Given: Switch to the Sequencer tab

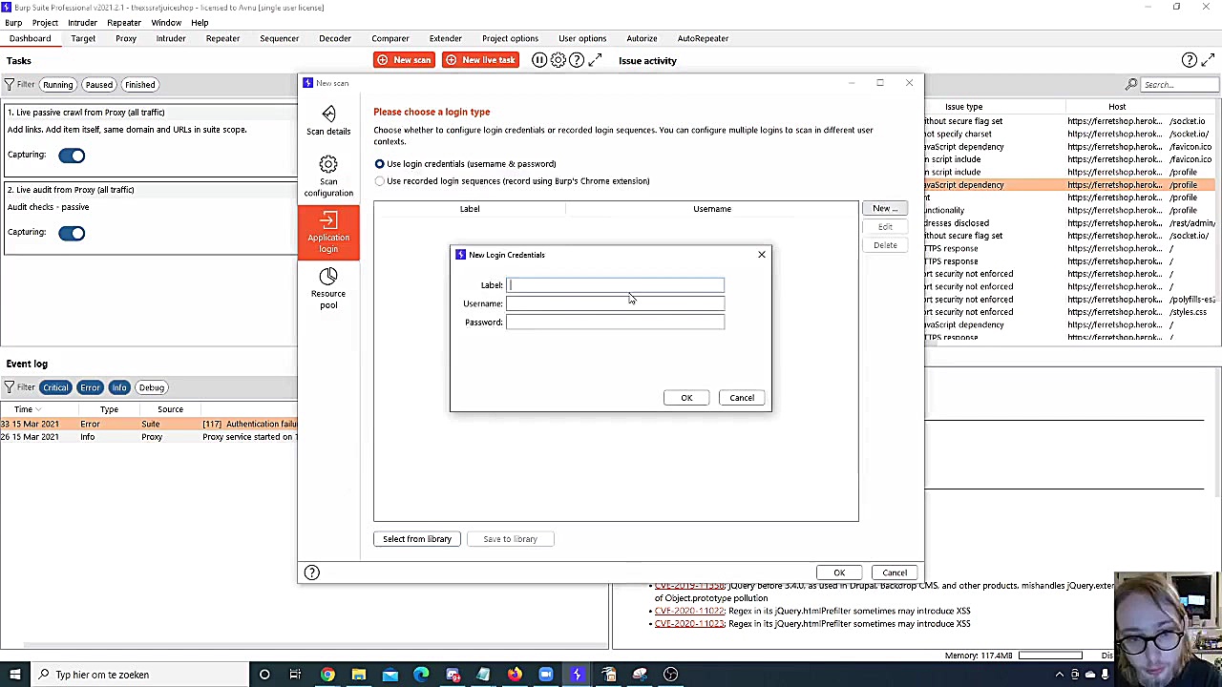Looking at the screenshot, I should coord(280,38).
